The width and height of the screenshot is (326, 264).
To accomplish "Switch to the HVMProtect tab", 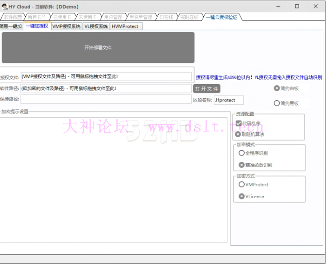I will pyautogui.click(x=125, y=26).
